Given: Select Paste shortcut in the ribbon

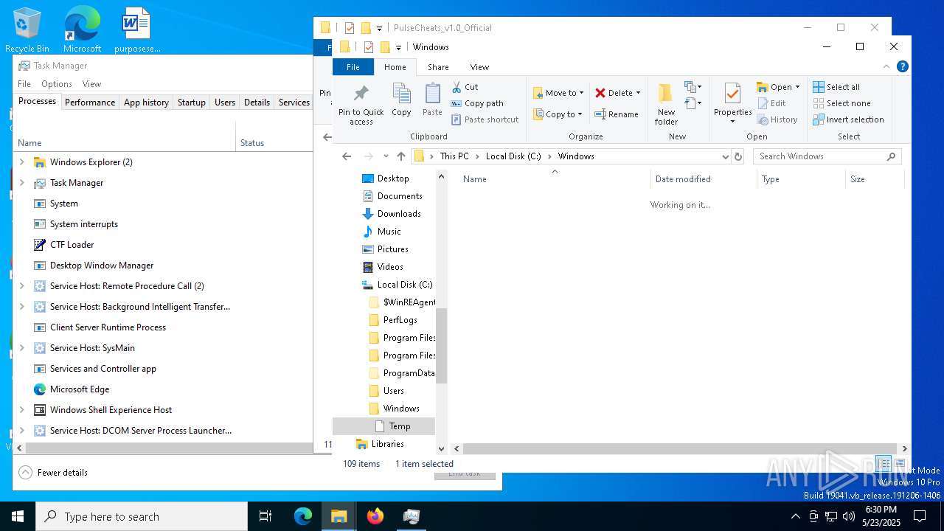Looking at the screenshot, I should tap(485, 119).
